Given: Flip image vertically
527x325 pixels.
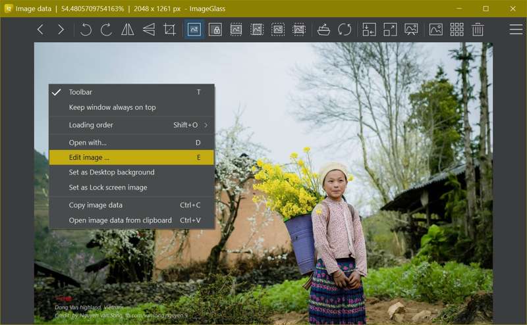Looking at the screenshot, I should pos(149,30).
